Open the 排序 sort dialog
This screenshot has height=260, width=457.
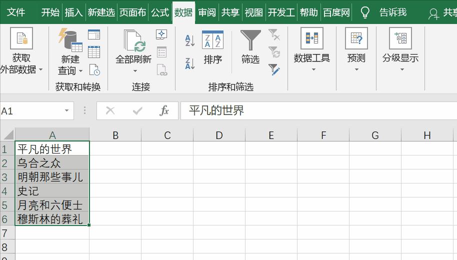(x=213, y=47)
